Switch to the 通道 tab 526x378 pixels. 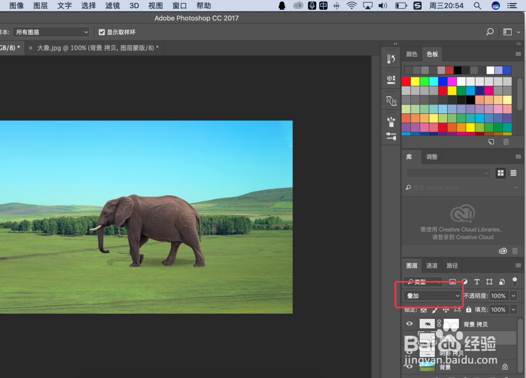coord(432,266)
